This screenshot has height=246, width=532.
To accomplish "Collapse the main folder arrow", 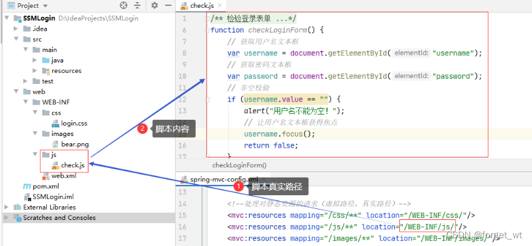I will 25,50.
